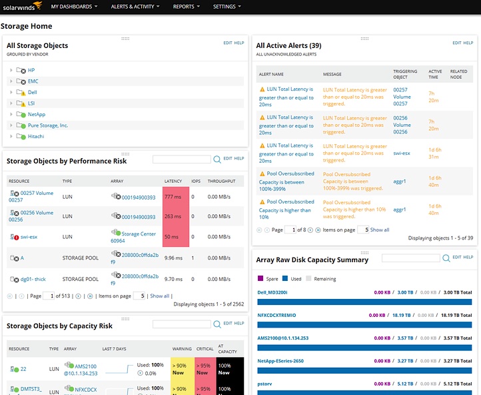Viewport: 481px width, 395px height.
Task: Expand the Hitachi vendor node
Action: pos(11,136)
